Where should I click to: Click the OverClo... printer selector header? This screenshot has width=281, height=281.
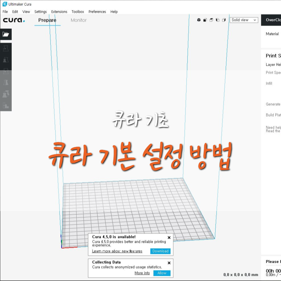pyautogui.click(x=271, y=20)
